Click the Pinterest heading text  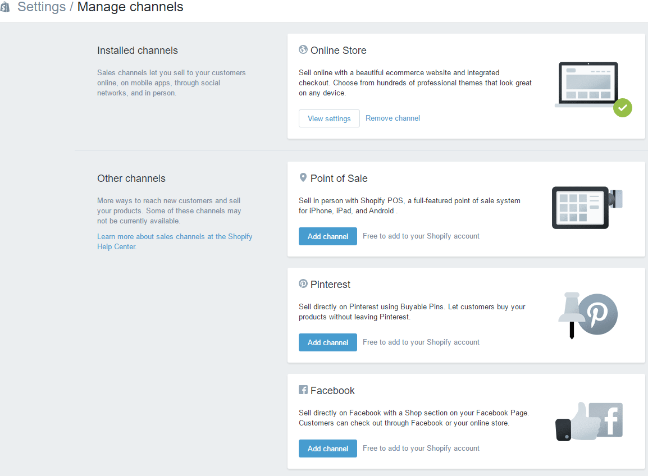(x=330, y=285)
